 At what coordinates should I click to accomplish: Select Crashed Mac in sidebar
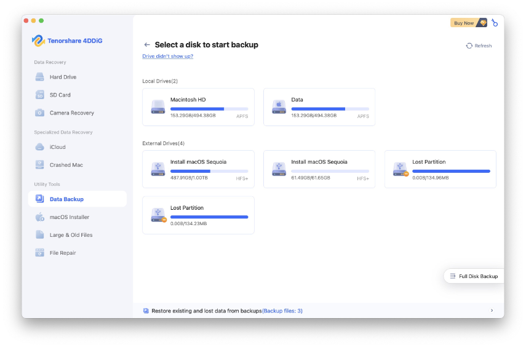click(x=77, y=165)
